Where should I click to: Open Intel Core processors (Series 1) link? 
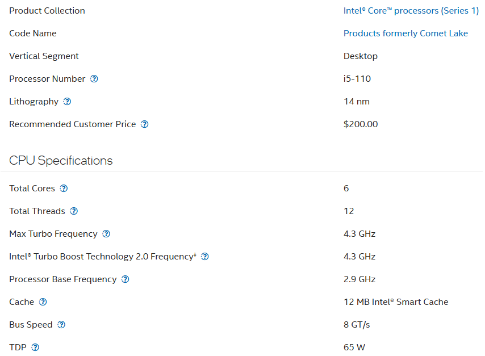411,11
